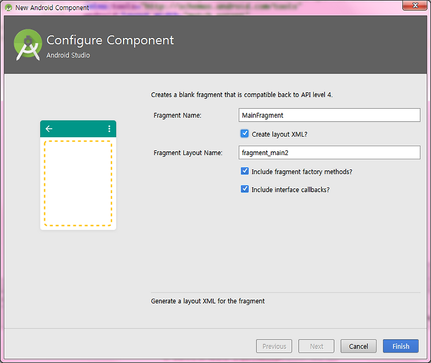Click the Fragment Name label
The height and width of the screenshot is (363, 431).
178,115
